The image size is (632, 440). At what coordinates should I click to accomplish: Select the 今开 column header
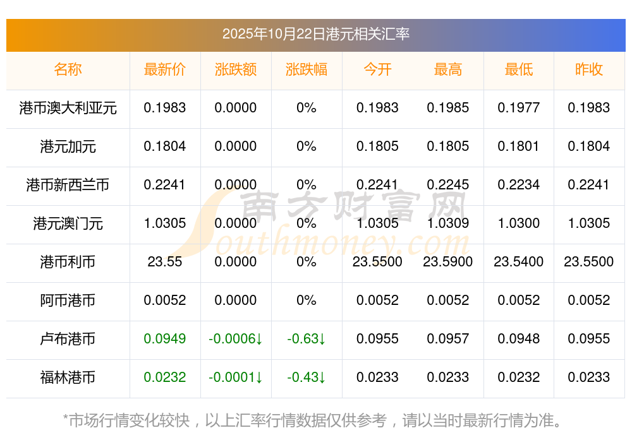pyautogui.click(x=377, y=69)
